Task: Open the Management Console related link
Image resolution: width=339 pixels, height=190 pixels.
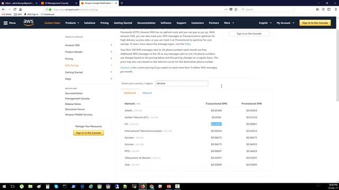Action: point(77,99)
